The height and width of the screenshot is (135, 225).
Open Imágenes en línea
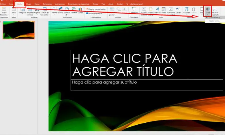[30, 11]
